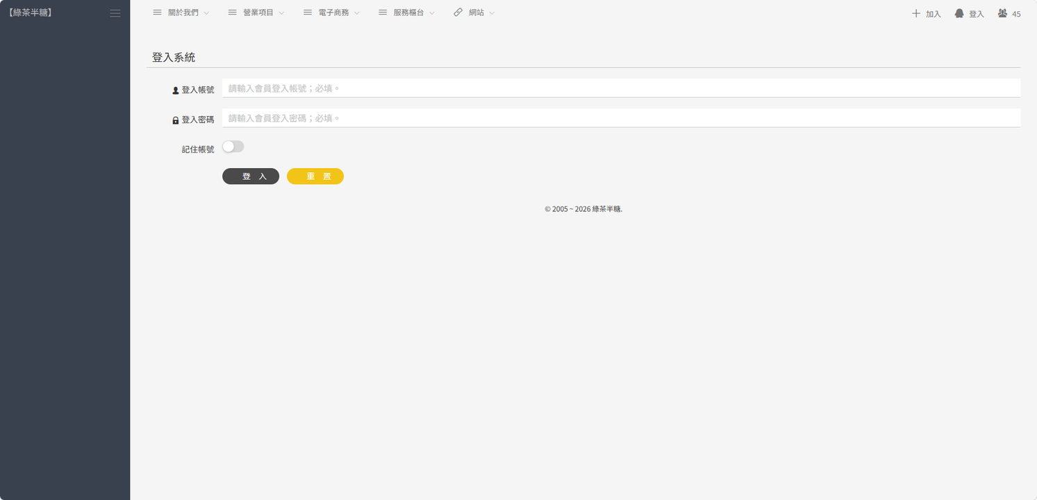This screenshot has width=1037, height=500.
Task: Click the plus icon next to 加入
Action: pos(916,13)
